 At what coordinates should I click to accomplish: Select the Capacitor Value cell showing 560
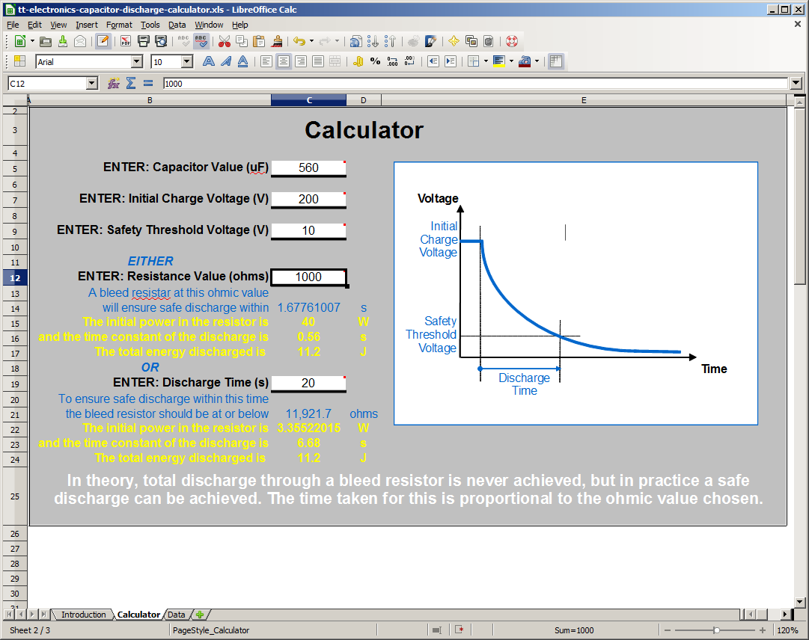click(308, 168)
